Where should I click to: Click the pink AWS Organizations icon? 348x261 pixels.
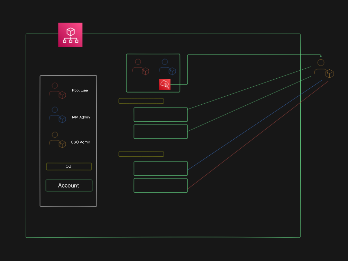click(70, 35)
